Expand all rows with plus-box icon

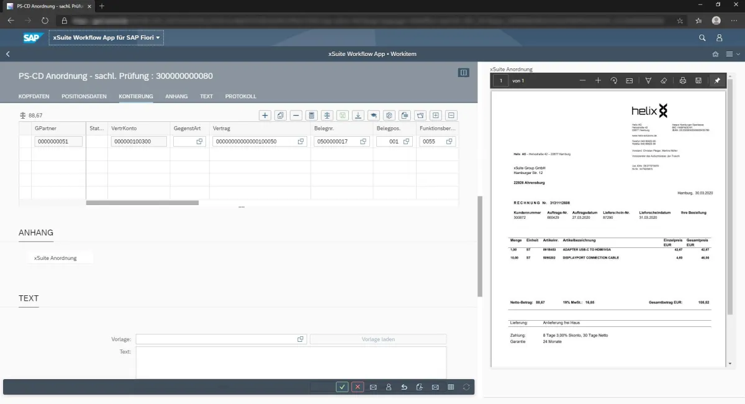click(436, 116)
